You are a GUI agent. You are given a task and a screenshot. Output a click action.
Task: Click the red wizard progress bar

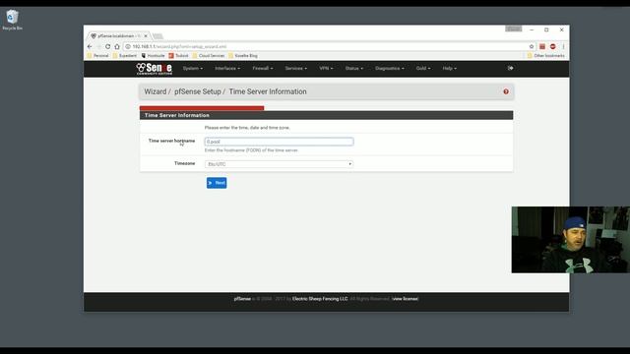point(202,108)
